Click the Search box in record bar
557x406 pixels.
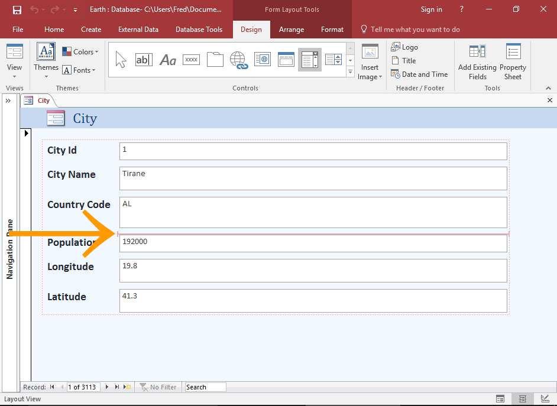205,387
